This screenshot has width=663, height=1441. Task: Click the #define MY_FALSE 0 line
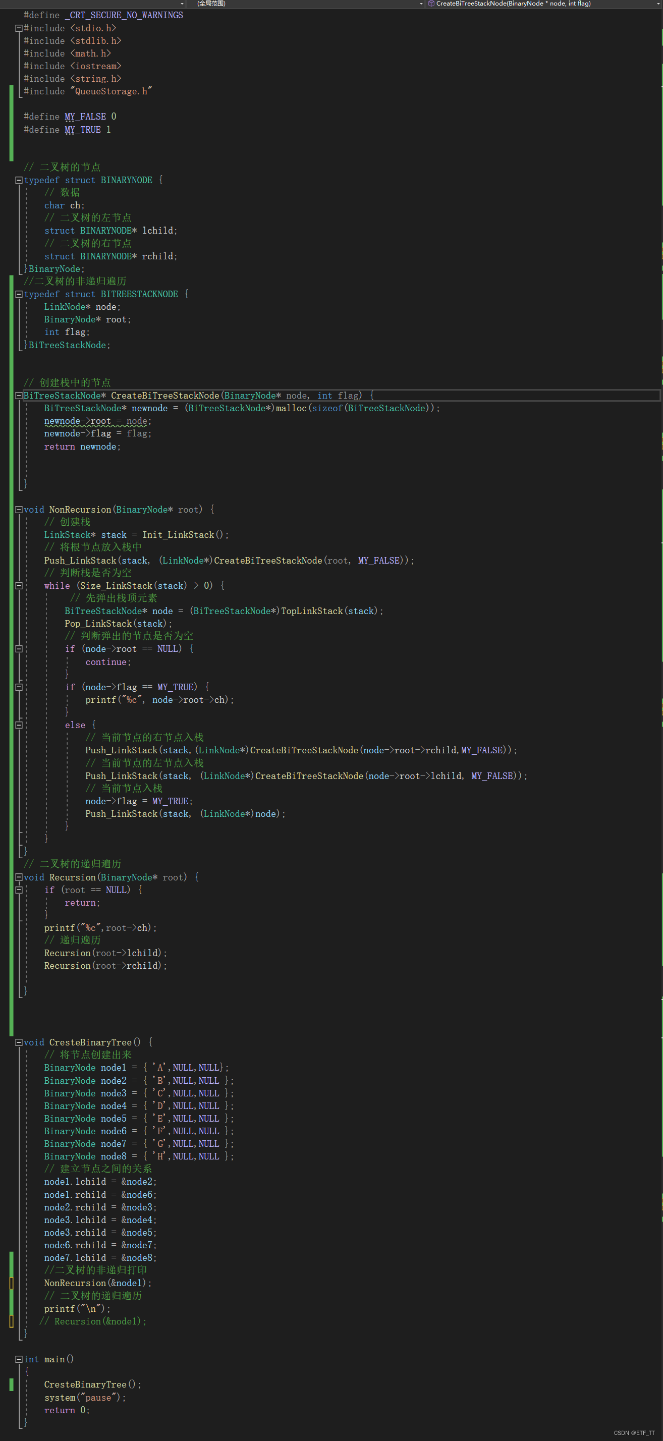coord(70,117)
